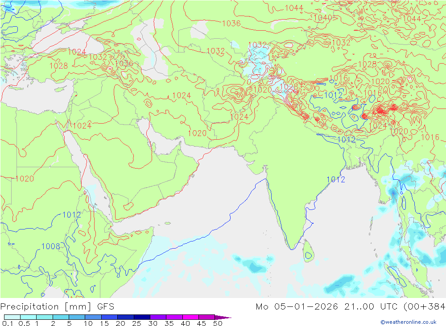Click the '1040' isobar label
446x326 pixels.
pyautogui.click(x=323, y=18)
